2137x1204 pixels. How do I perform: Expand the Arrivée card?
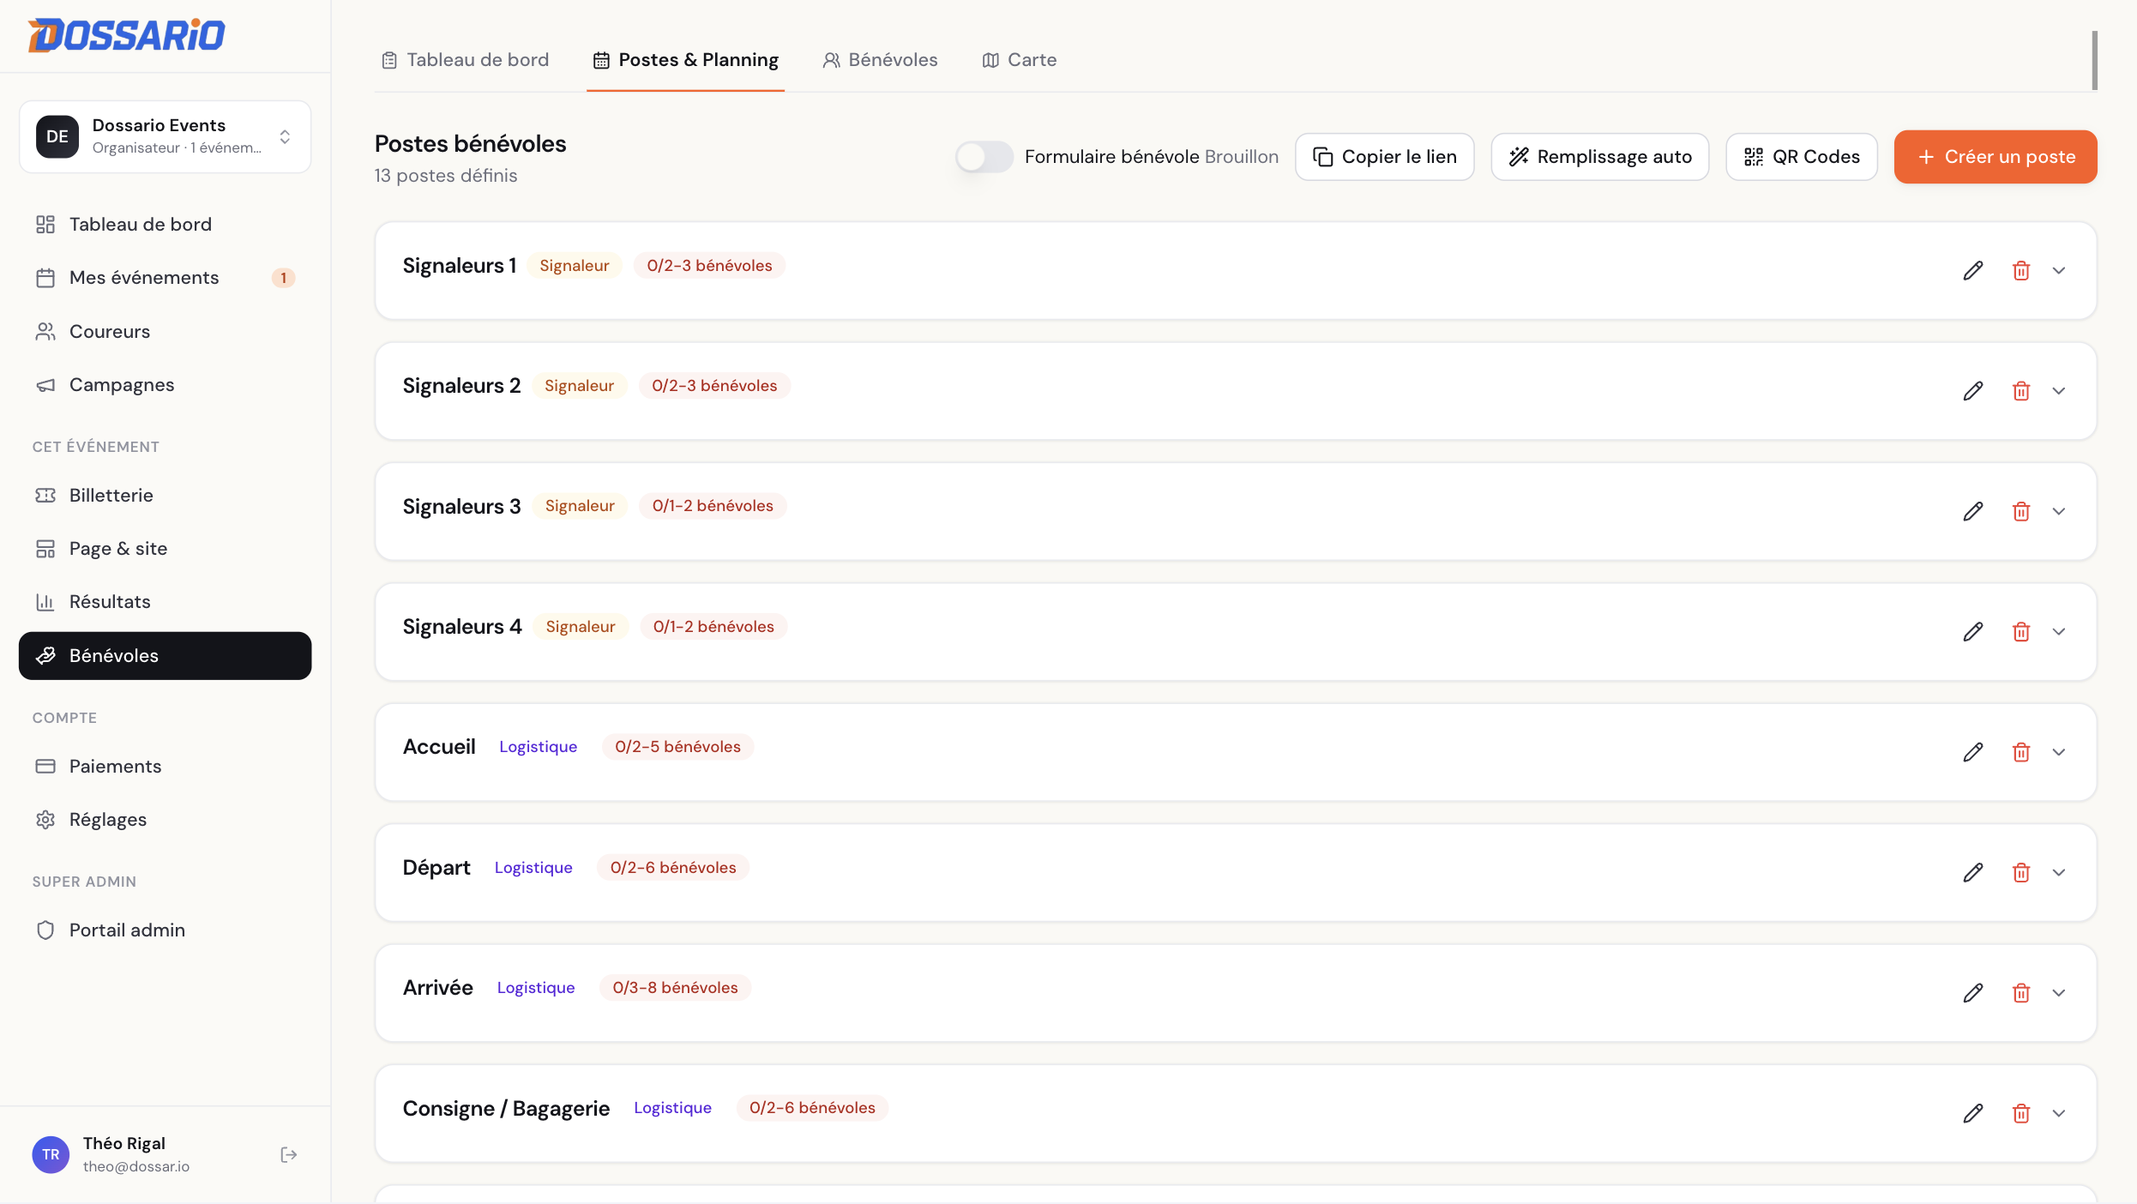coord(2059,993)
